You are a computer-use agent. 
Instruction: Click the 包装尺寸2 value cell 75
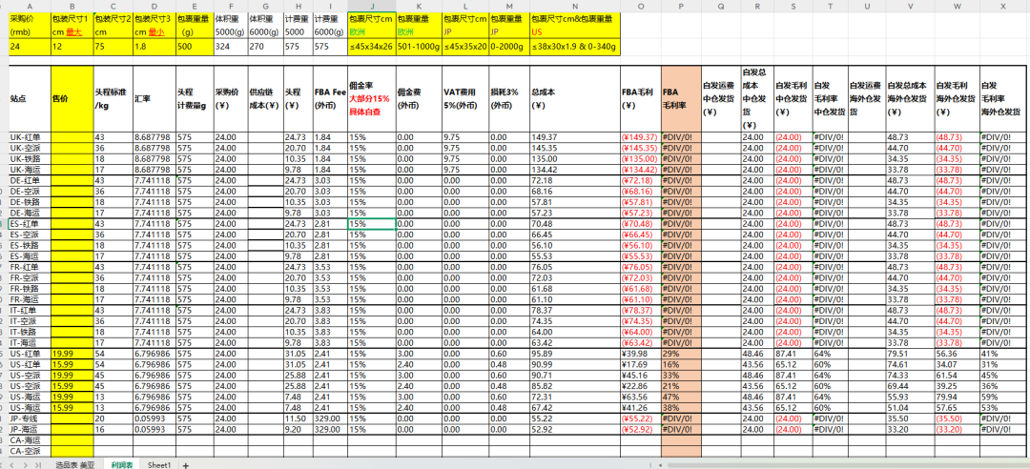click(113, 48)
